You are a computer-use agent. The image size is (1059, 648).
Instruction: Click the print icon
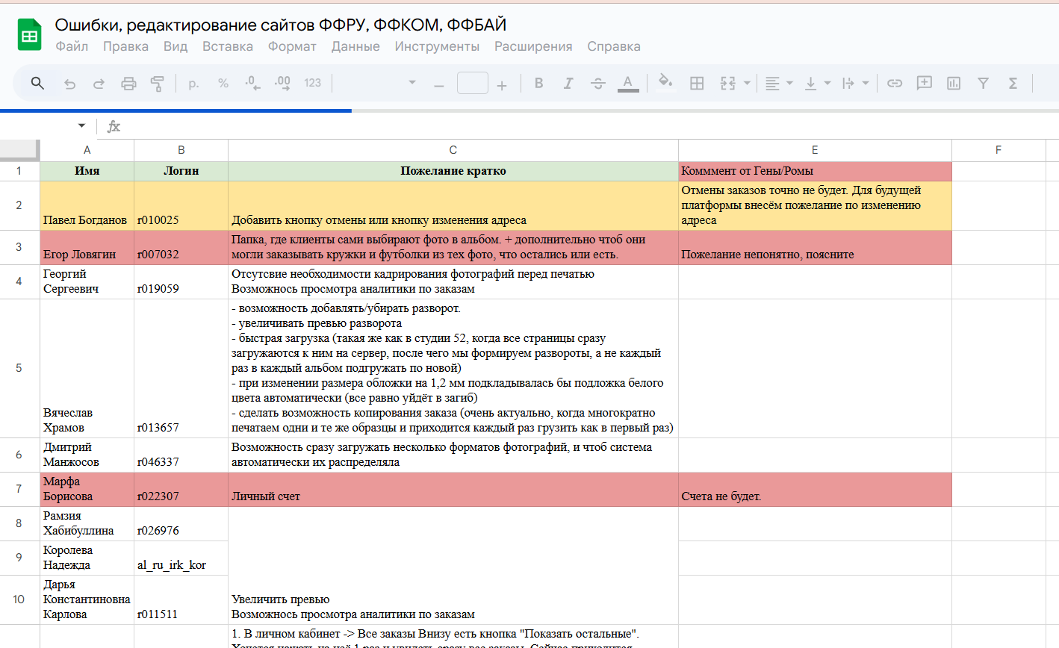pyautogui.click(x=128, y=84)
